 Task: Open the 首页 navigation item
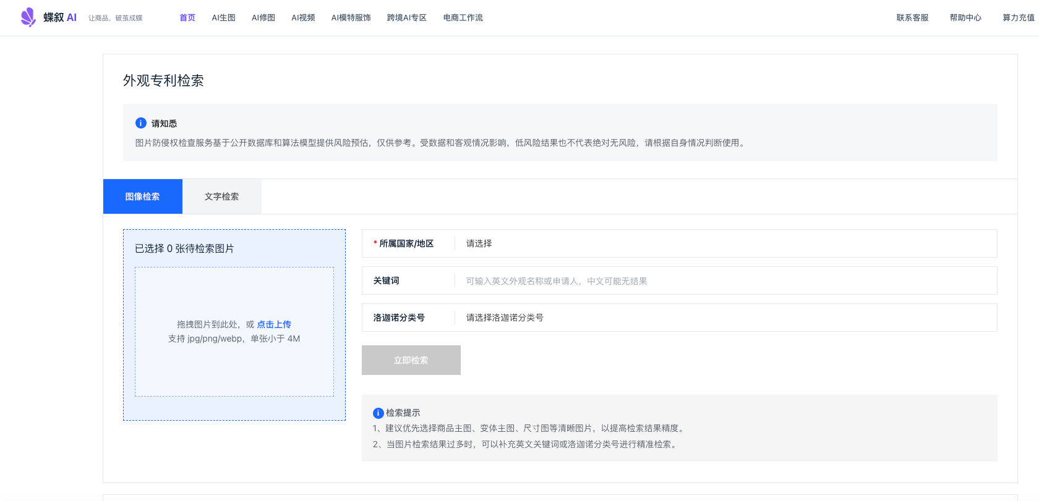click(187, 17)
